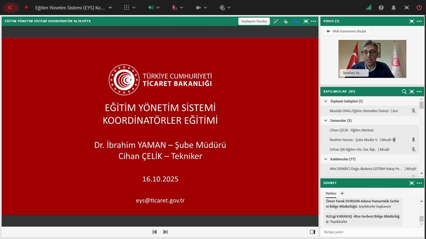Select the draw annotation tool in share pod
The width and height of the screenshot is (426, 239).
click(275, 21)
